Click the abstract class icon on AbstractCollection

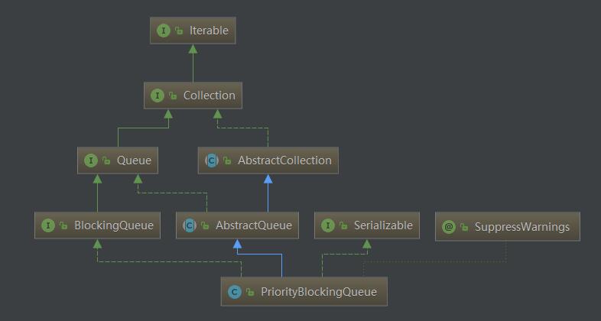coord(212,160)
